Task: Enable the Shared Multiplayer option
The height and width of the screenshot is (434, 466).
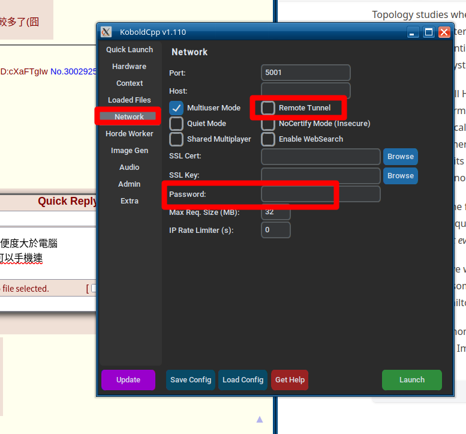Action: tap(176, 139)
